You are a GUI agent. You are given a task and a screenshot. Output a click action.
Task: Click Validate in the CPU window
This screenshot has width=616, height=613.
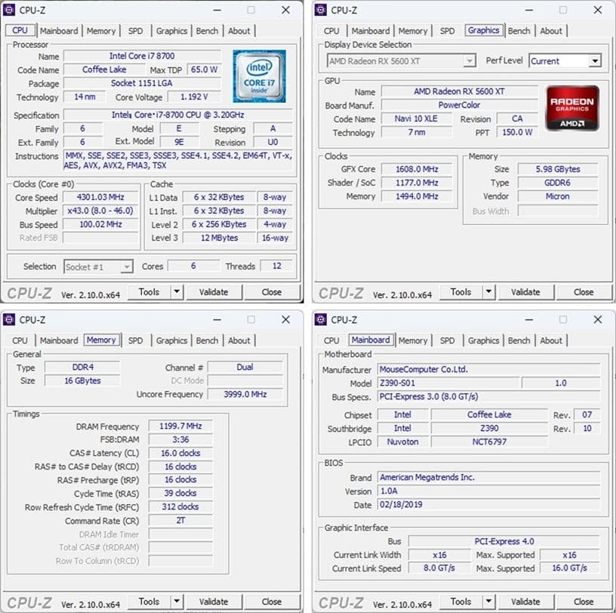214,291
